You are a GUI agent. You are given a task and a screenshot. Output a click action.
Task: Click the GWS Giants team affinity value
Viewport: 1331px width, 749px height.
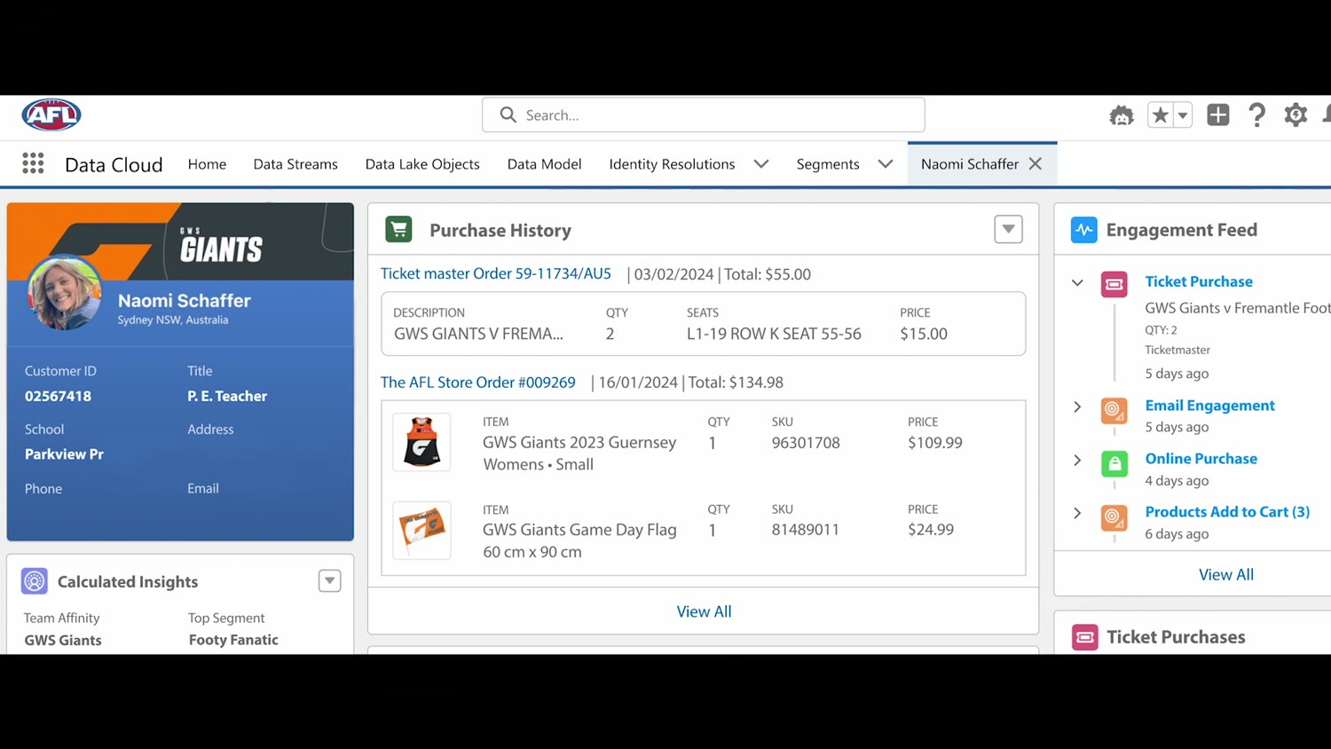pos(63,640)
